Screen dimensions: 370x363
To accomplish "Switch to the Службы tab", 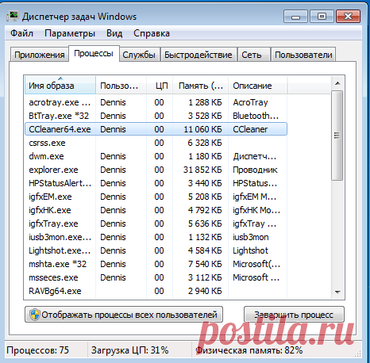I will pos(139,55).
